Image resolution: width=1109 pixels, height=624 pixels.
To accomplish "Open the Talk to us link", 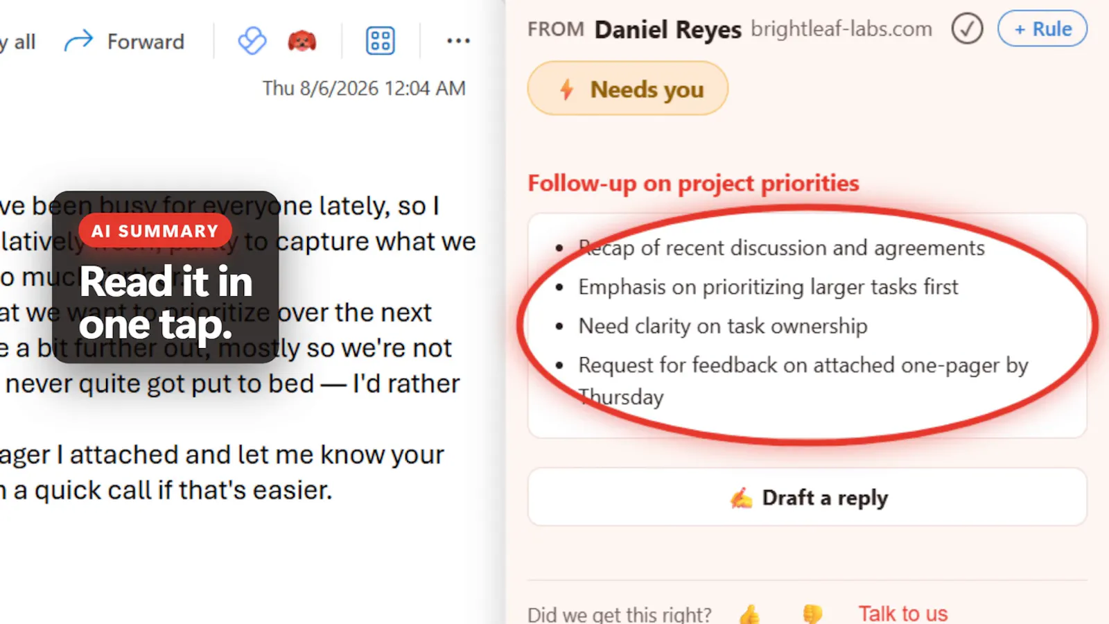I will click(902, 614).
